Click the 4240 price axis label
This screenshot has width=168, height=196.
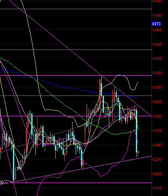[157, 188]
